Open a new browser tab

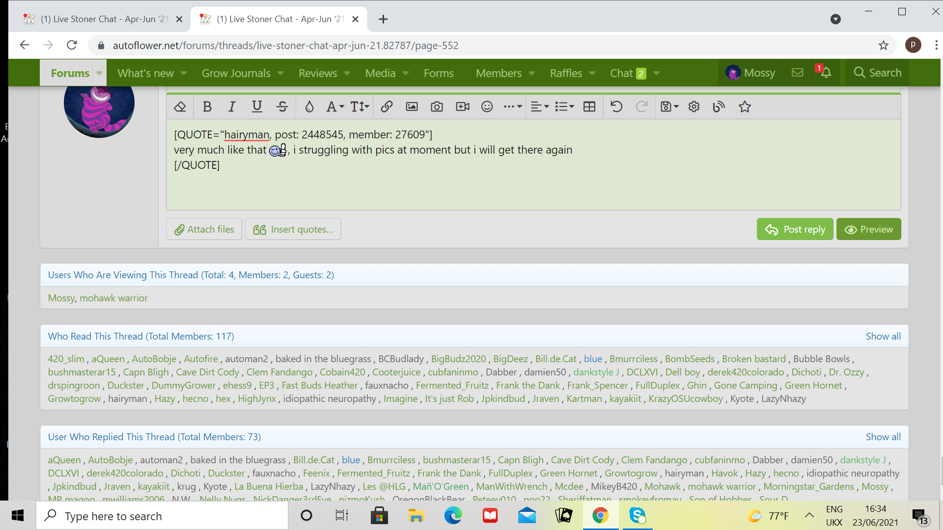pos(383,19)
